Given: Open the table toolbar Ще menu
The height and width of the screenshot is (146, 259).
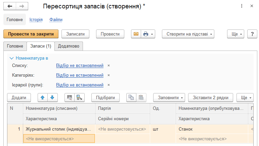Looking at the screenshot, I should point(245,97).
